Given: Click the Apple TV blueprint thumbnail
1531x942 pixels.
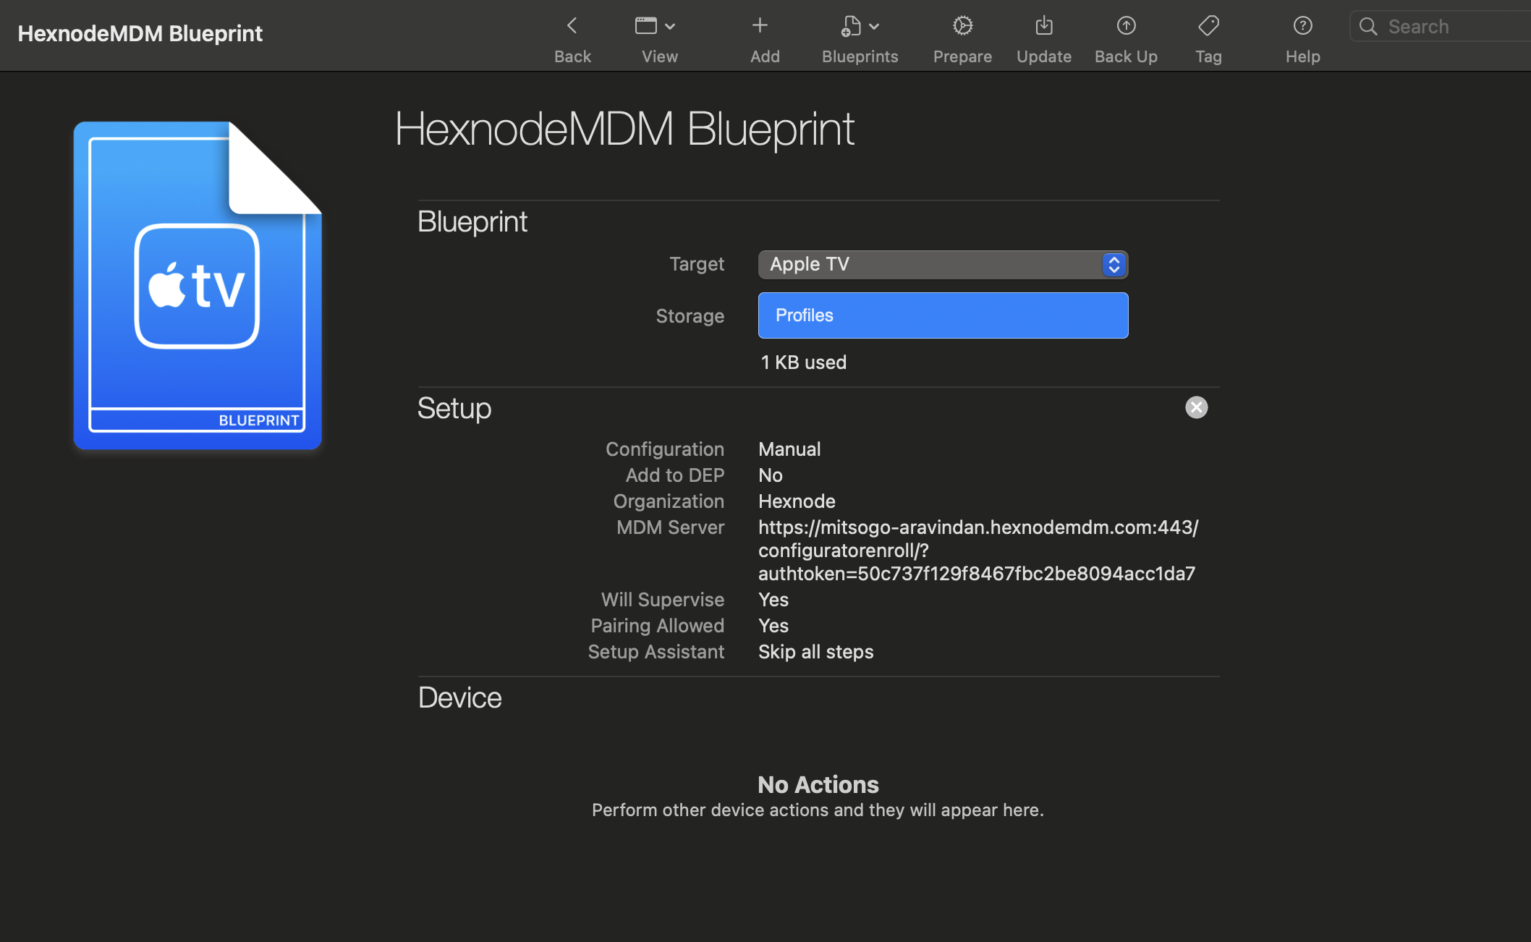Looking at the screenshot, I should (197, 285).
